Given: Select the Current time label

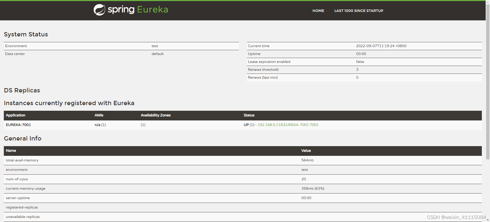Looking at the screenshot, I should pos(259,46).
